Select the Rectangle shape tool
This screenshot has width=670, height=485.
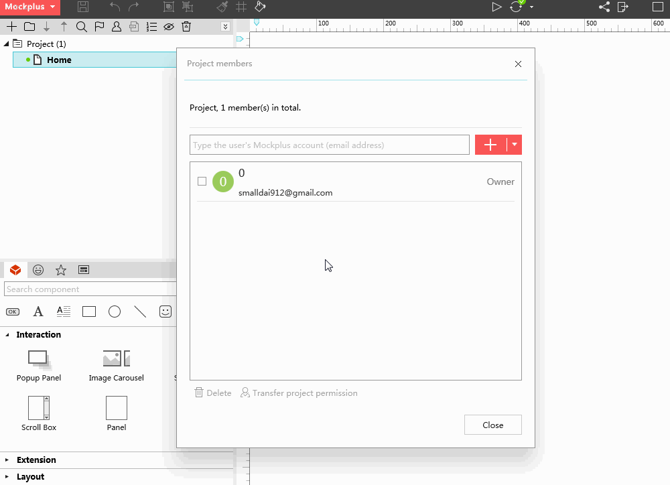coord(89,311)
